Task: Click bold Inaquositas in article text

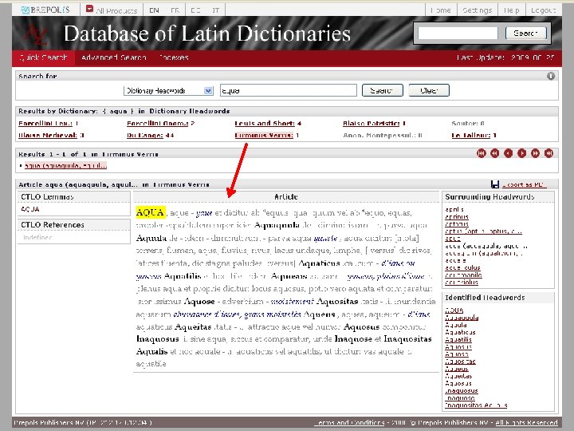Action: pos(408,339)
